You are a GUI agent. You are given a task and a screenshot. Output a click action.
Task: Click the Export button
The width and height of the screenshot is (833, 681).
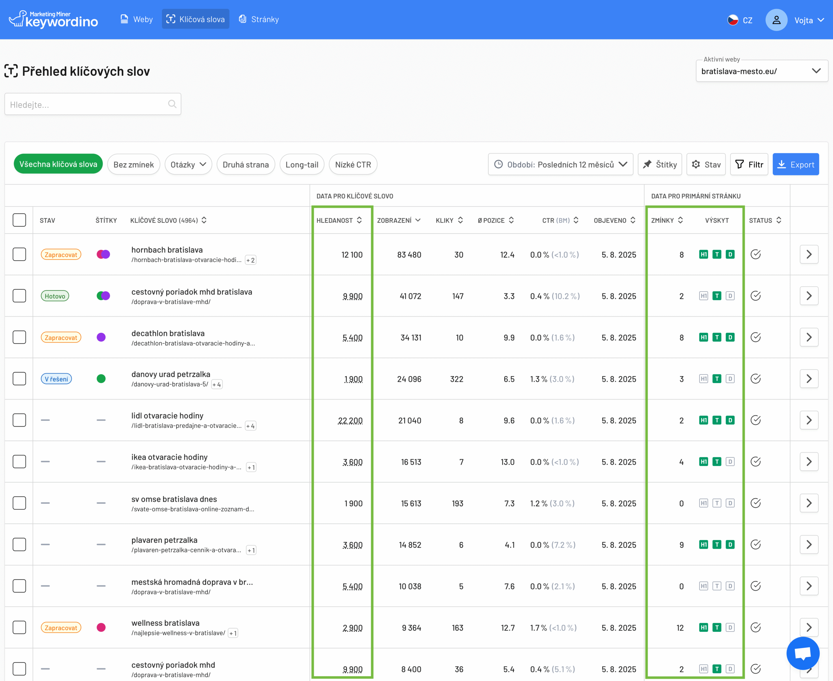click(795, 164)
